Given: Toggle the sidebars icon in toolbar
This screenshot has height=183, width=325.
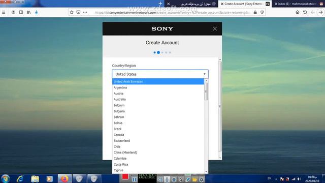Looking at the screenshot, I should point(21,12).
